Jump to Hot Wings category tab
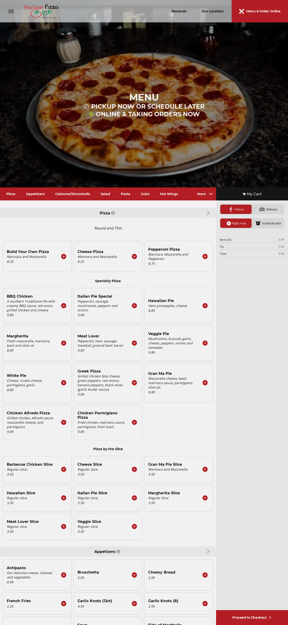This screenshot has width=288, height=625. coord(169,194)
